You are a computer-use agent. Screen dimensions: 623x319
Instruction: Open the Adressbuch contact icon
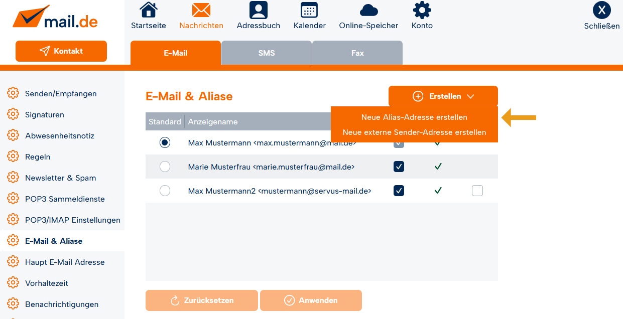[x=258, y=11]
